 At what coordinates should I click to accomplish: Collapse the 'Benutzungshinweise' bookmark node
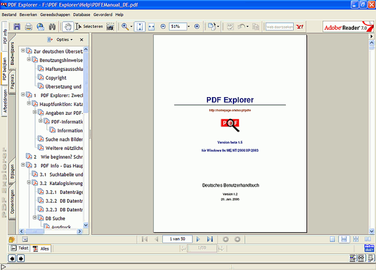point(28,60)
